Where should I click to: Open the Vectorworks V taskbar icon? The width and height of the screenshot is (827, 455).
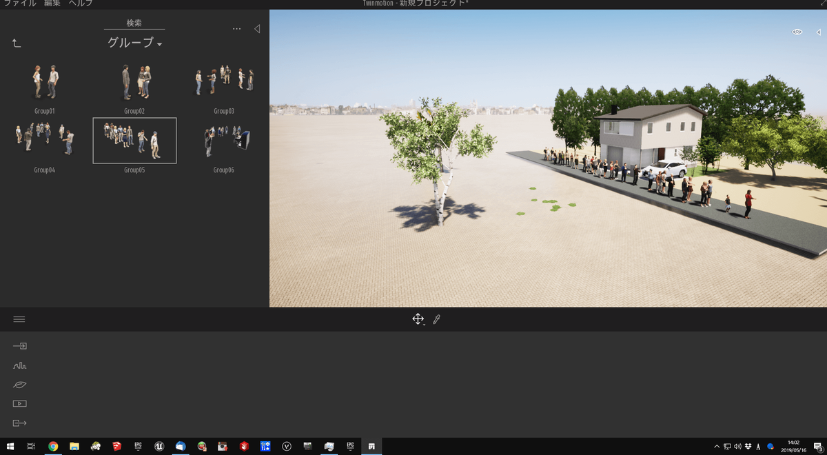click(x=287, y=446)
